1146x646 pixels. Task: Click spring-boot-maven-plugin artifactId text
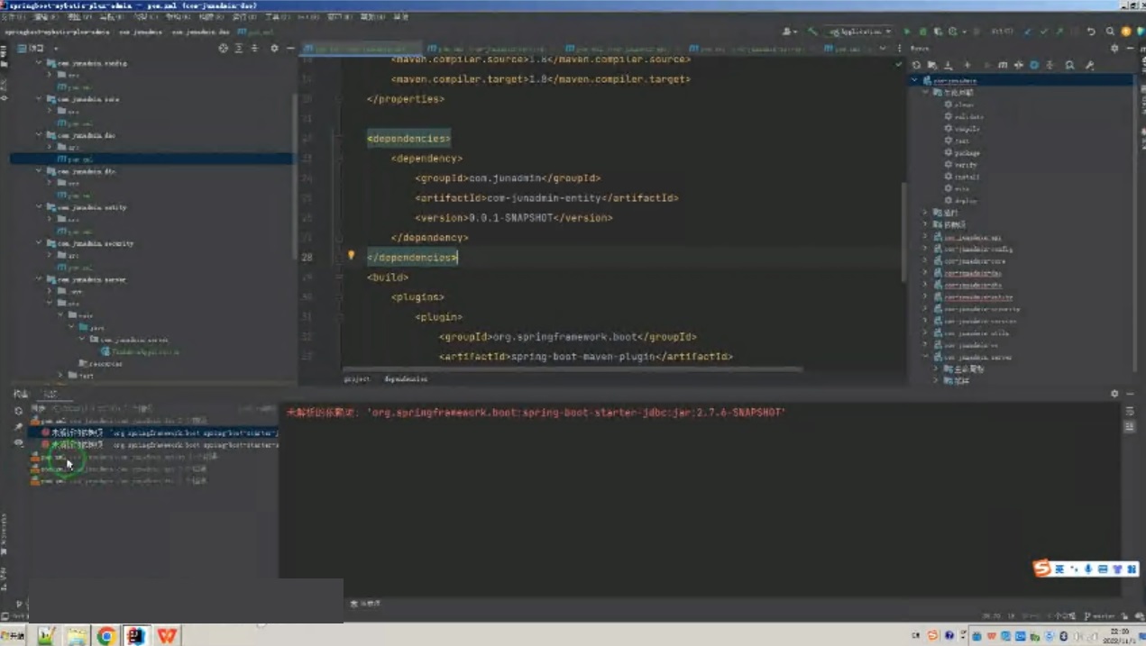[585, 357]
